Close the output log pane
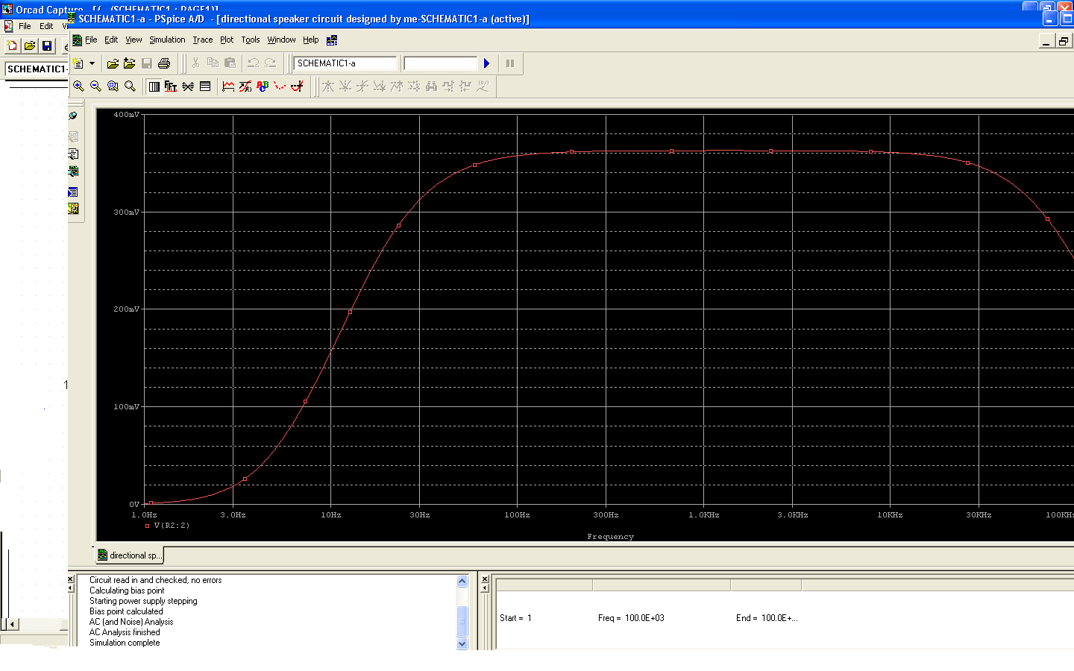Screen dimensions: 1074x671 pos(72,579)
